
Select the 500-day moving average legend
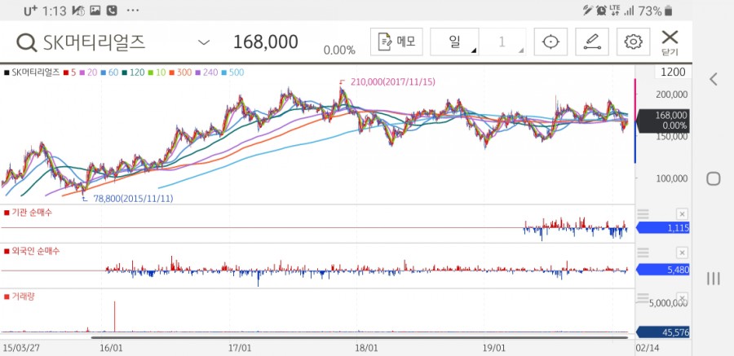233,73
